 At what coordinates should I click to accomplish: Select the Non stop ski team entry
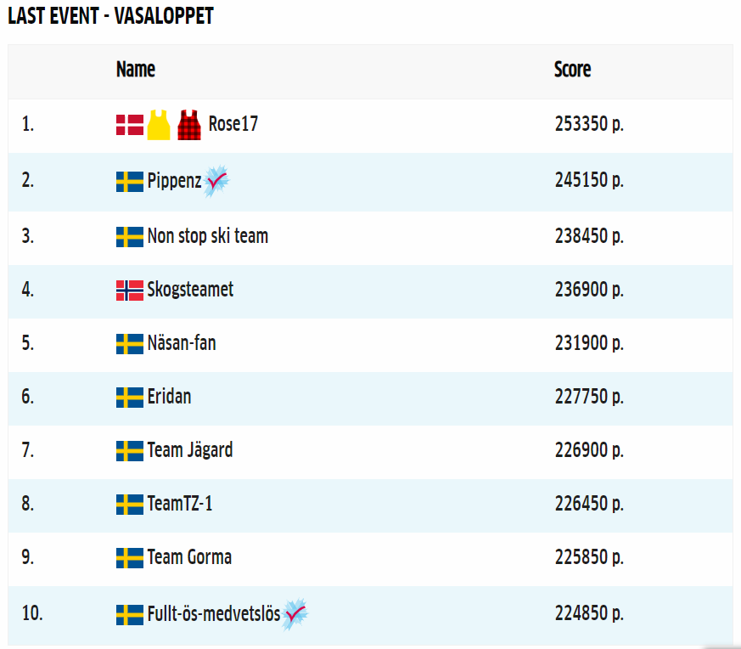coord(207,235)
